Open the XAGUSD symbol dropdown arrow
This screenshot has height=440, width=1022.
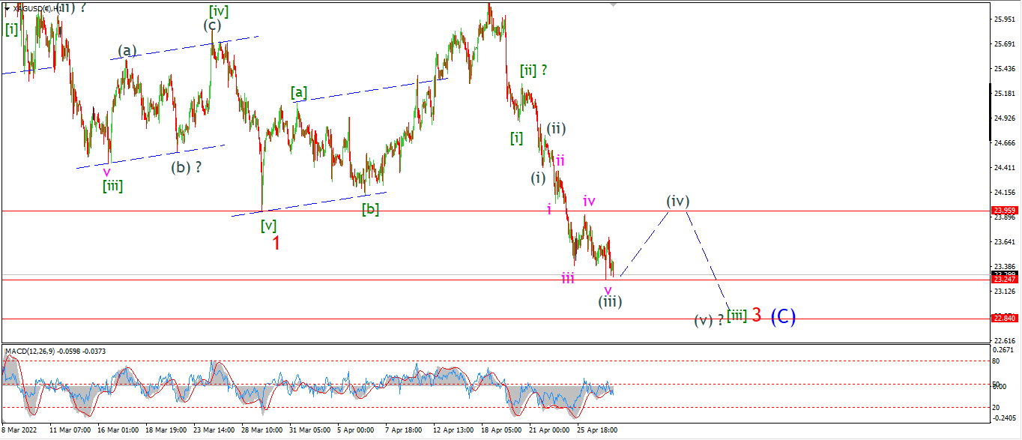coord(7,8)
